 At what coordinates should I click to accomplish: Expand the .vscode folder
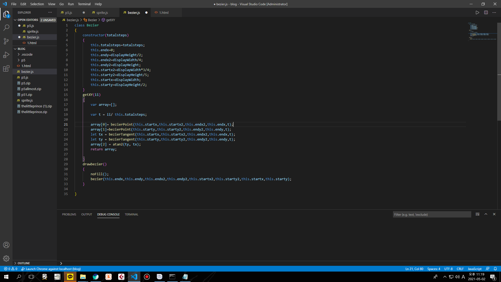(27, 54)
